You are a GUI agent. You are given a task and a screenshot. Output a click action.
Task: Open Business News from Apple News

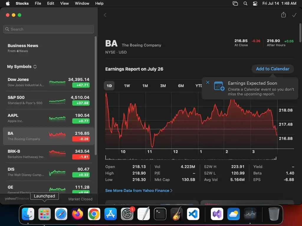coord(23,48)
